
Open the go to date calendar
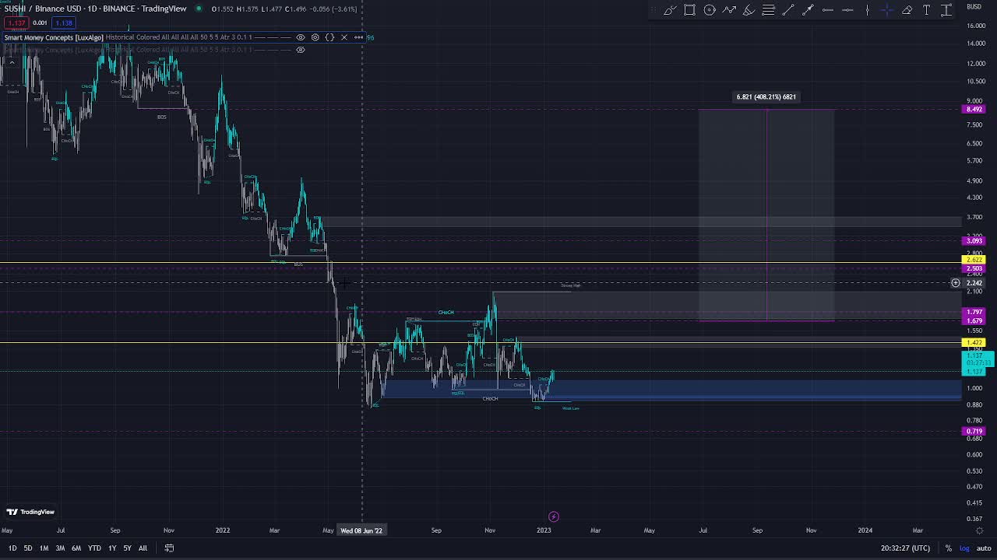click(169, 548)
